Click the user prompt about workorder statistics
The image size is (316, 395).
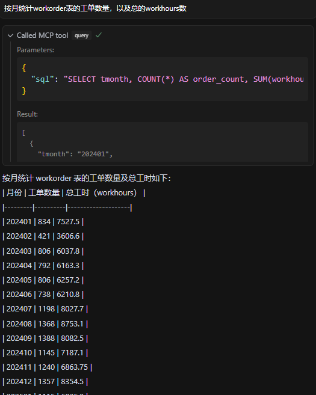click(95, 8)
